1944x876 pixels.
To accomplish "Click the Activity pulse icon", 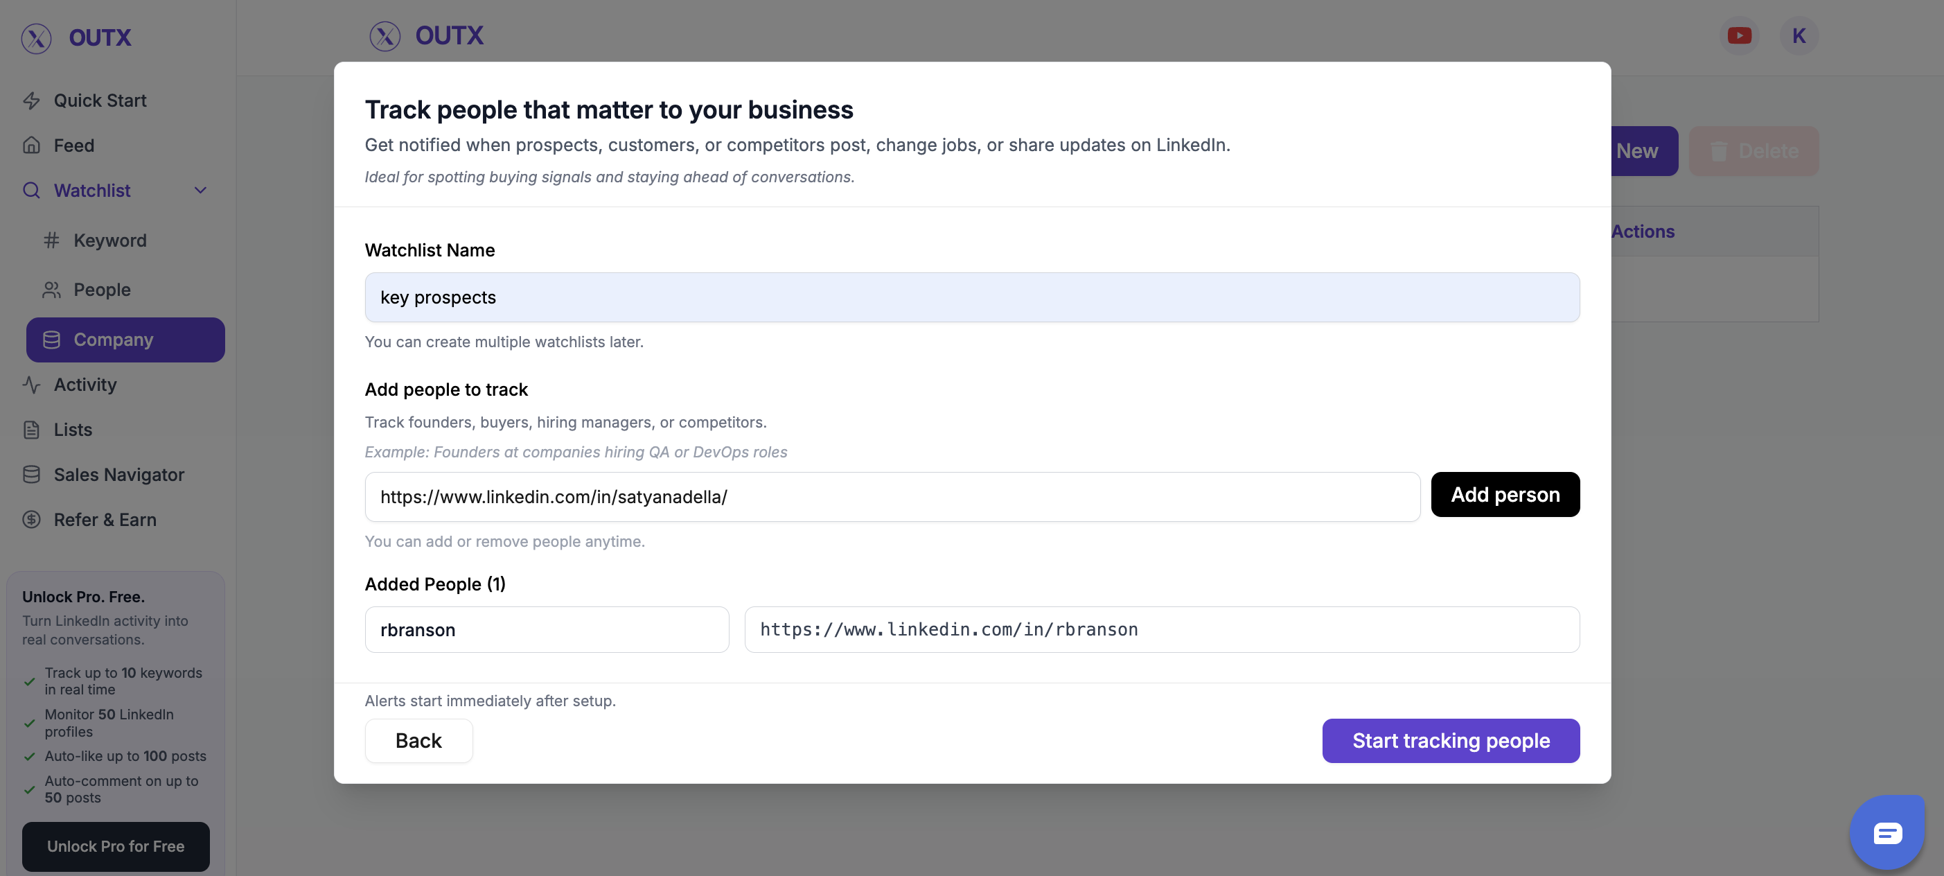I will click(31, 385).
